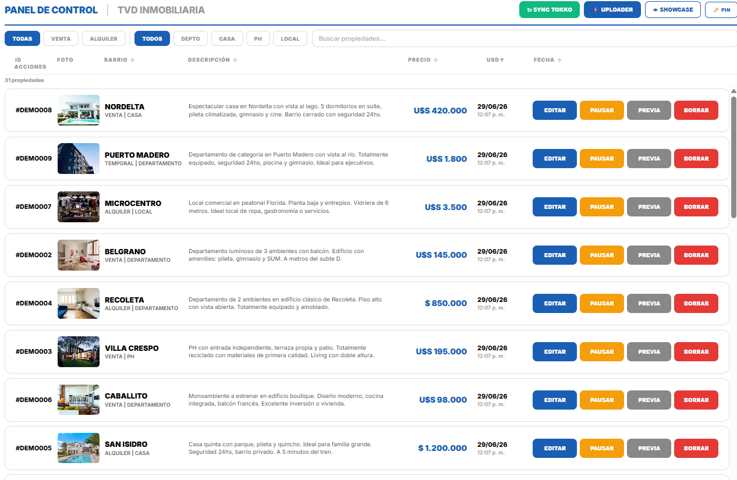Image resolution: width=737 pixels, height=480 pixels.
Task: Click the SYNC TOKKO button
Action: [550, 9]
